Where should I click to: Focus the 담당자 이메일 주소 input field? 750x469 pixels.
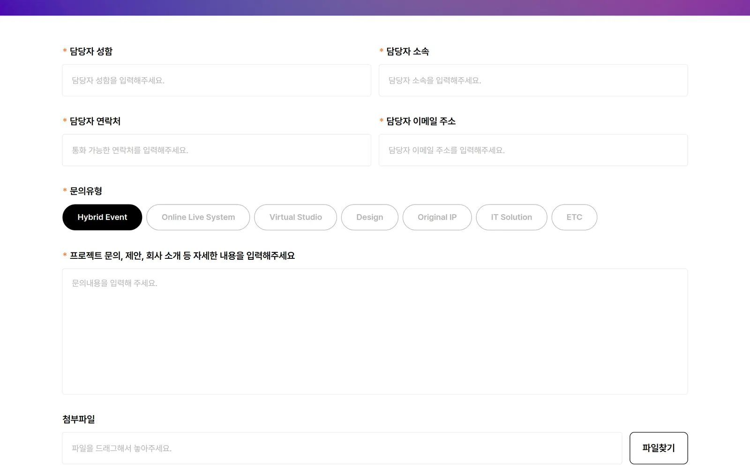pos(533,150)
